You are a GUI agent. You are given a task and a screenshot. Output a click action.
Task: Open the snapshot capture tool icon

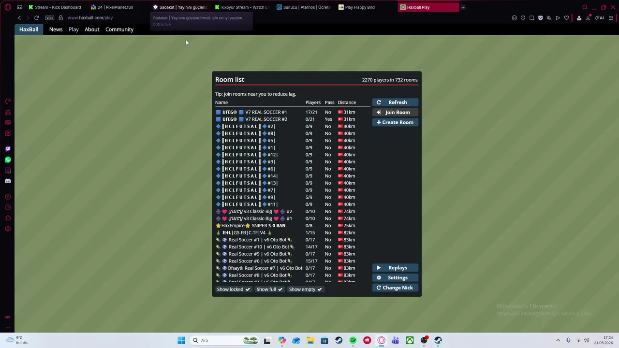pos(531,18)
